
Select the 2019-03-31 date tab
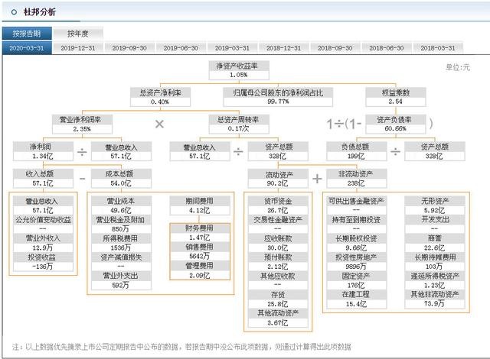pos(232,48)
